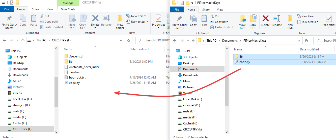Screen dimensions: 336x140
Task: Open New item dropdown in CIRCUITPY window
Action: tap(136, 16)
